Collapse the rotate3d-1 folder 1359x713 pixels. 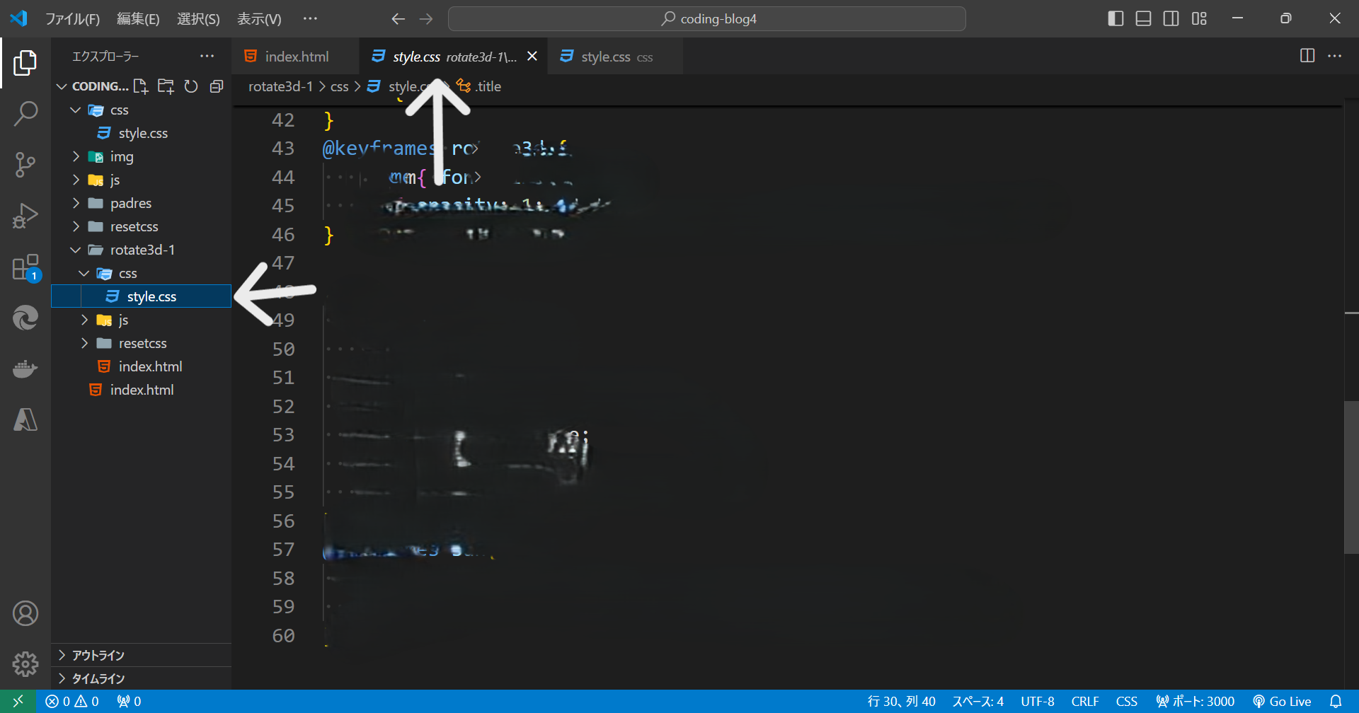142,250
